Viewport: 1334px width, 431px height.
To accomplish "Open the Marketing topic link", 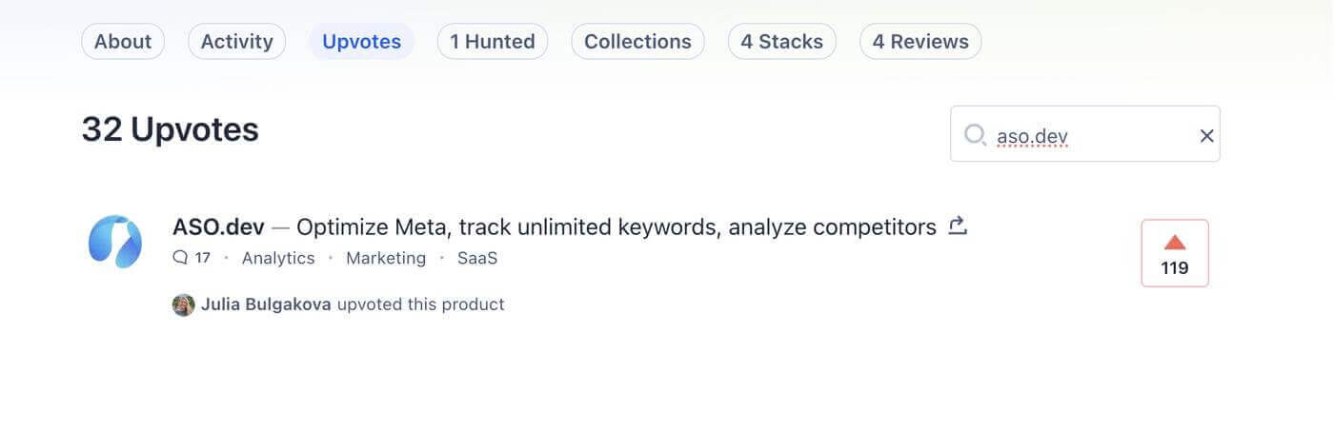I will [x=386, y=258].
